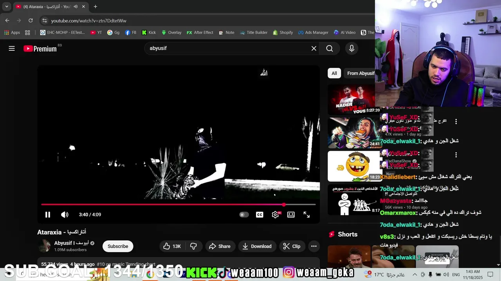Open taskbar microphone icon
501x281 pixels.
[x=430, y=274]
